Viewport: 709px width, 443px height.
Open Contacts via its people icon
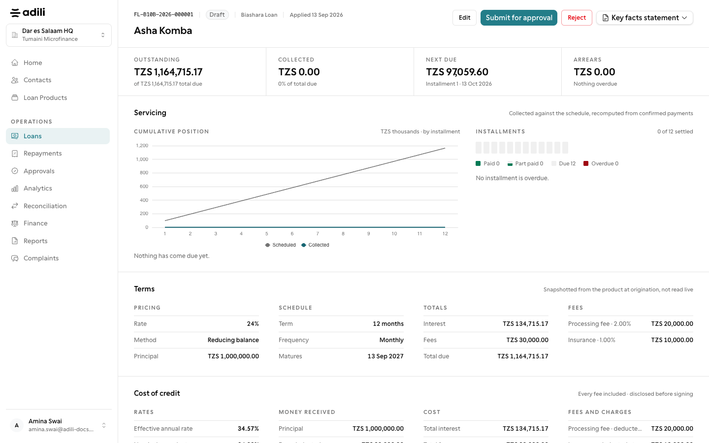(15, 80)
